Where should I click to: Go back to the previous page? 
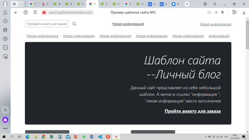(x=16, y=12)
